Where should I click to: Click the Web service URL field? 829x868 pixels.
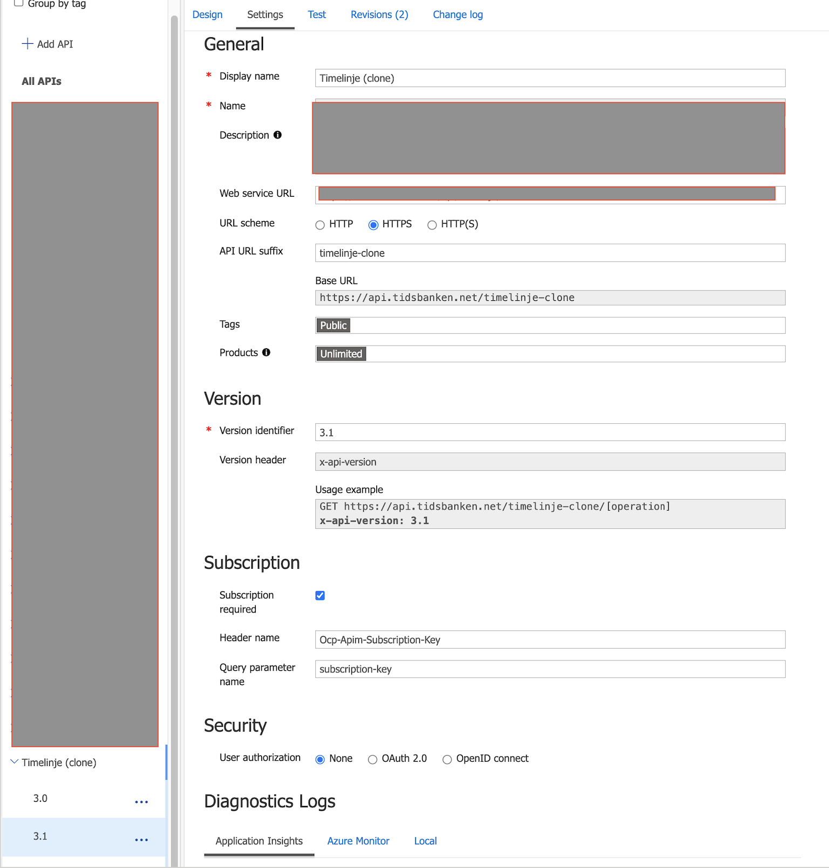[x=550, y=195]
